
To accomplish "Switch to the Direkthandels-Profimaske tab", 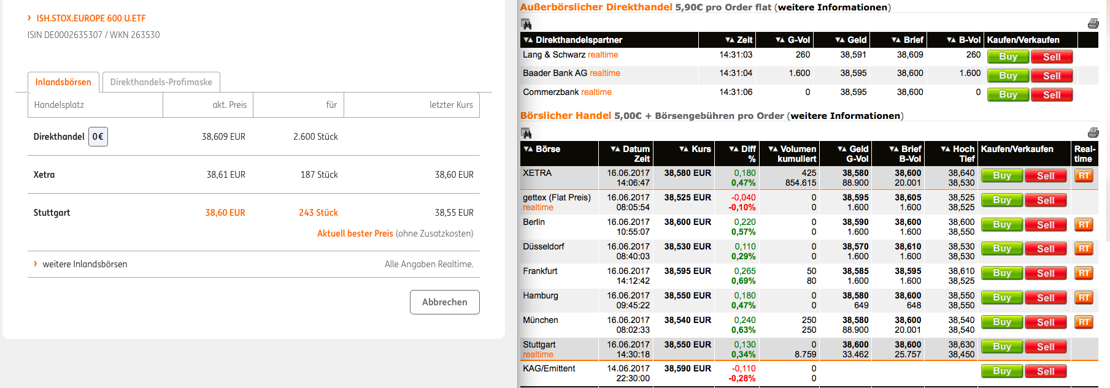I will click(x=161, y=82).
